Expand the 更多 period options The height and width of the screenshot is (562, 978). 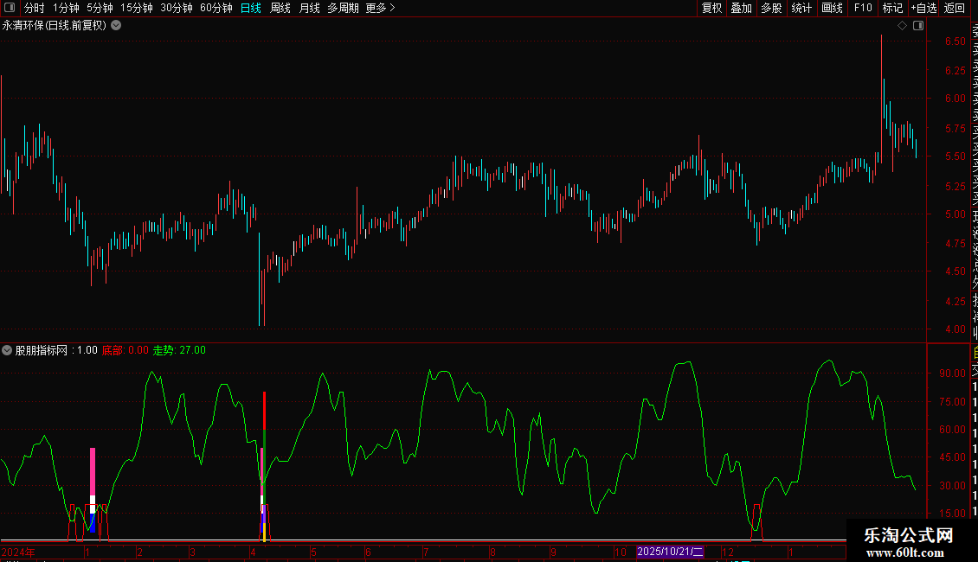click(381, 8)
